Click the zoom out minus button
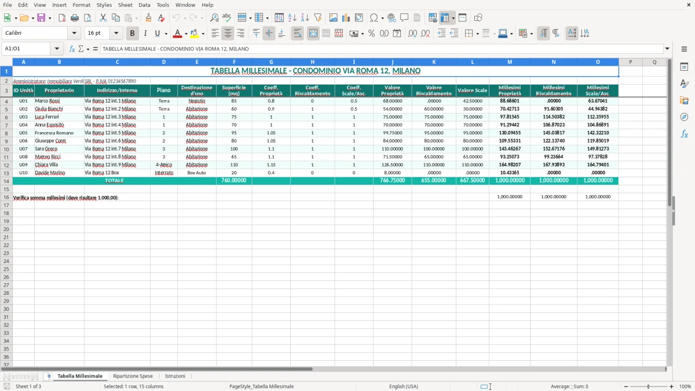The image size is (695, 391). (x=625, y=386)
